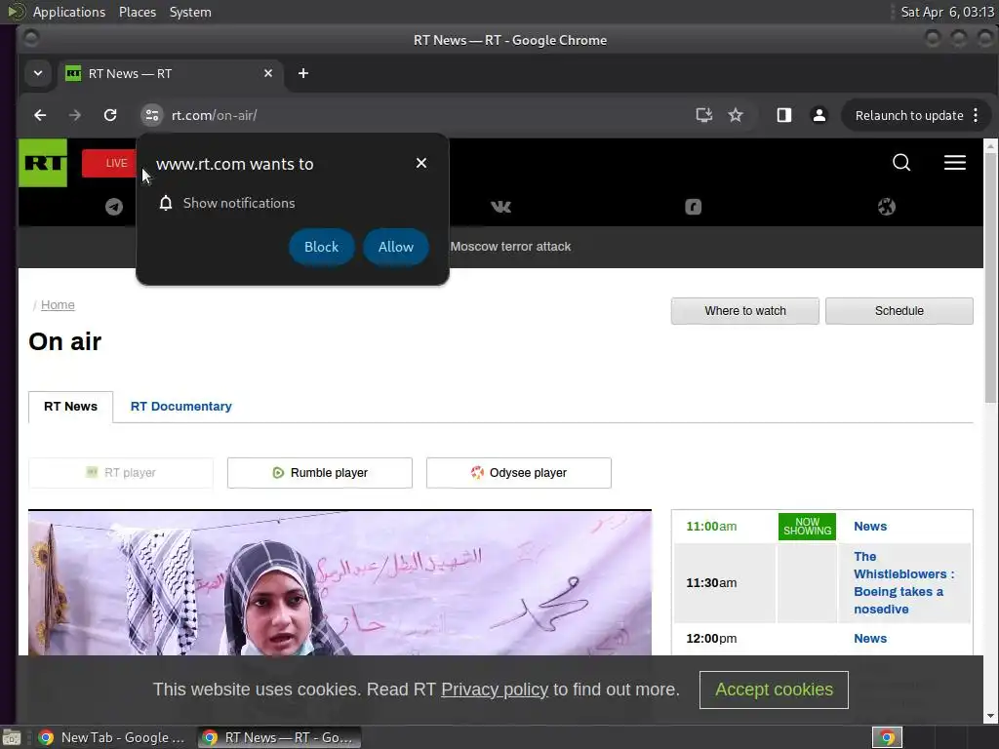Image resolution: width=999 pixels, height=749 pixels.
Task: Bookmark this page with the star icon
Action: pos(736,115)
